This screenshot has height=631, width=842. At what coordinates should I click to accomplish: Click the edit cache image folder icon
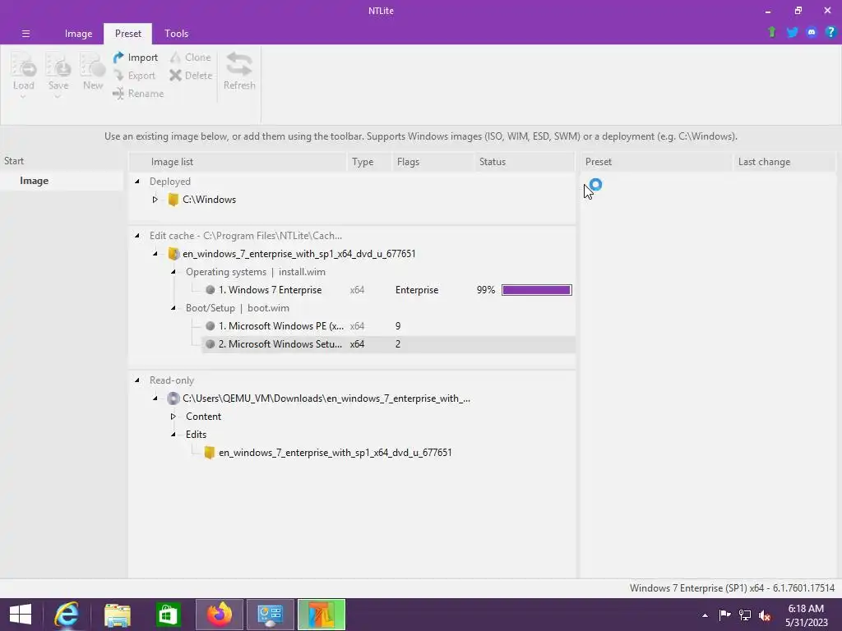click(173, 254)
